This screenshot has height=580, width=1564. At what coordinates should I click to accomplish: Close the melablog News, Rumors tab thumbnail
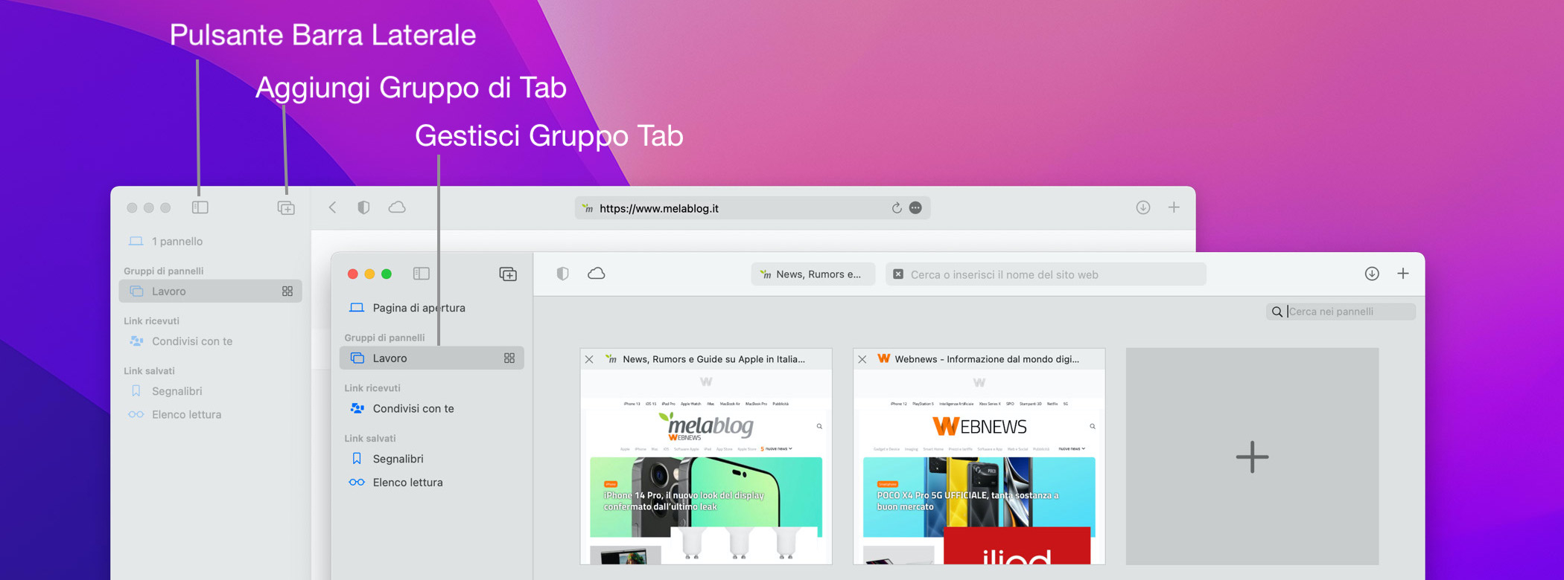(x=589, y=359)
